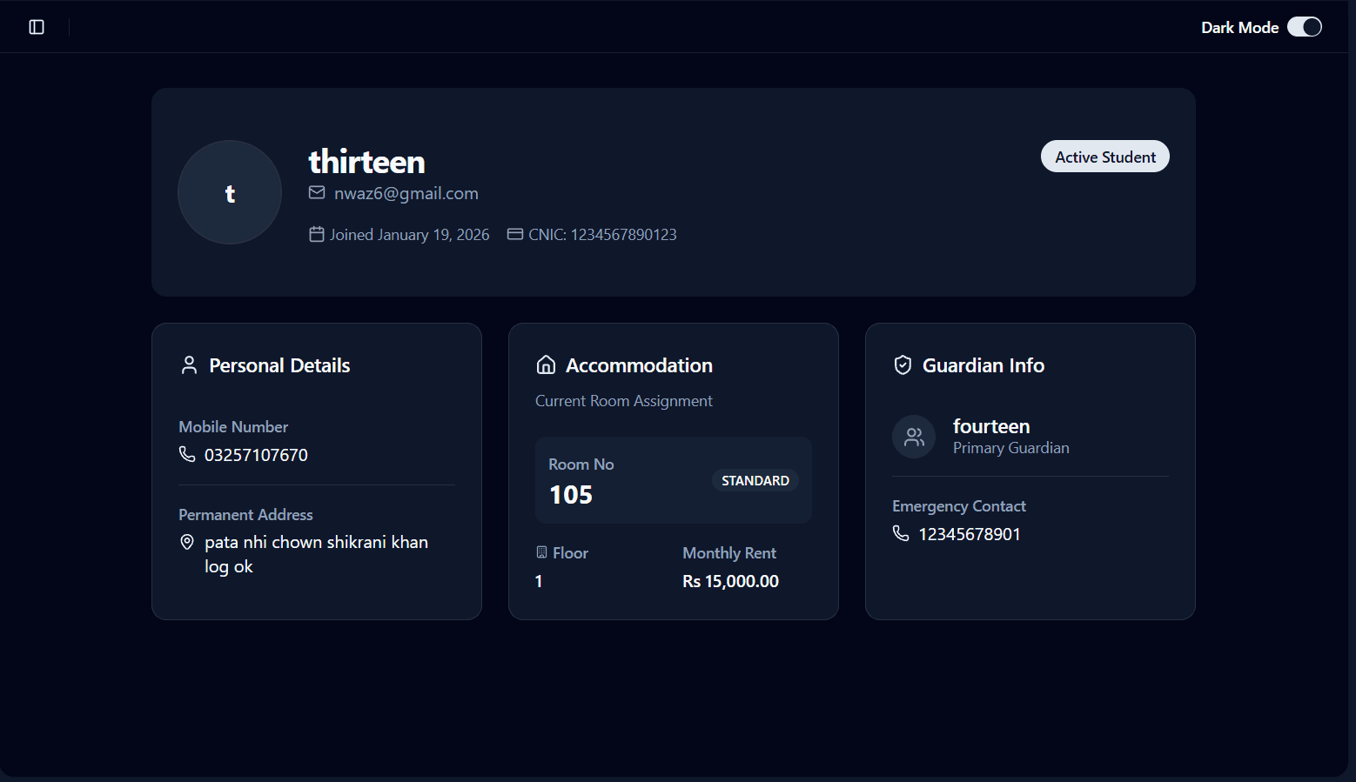Click the Active Student badge
This screenshot has height=782, width=1356.
click(x=1104, y=157)
